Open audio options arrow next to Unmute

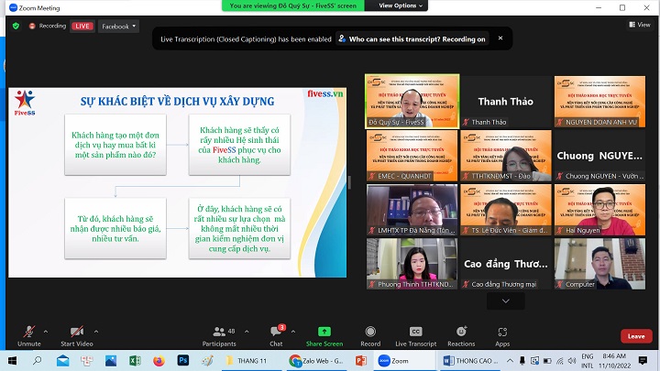pos(46,332)
